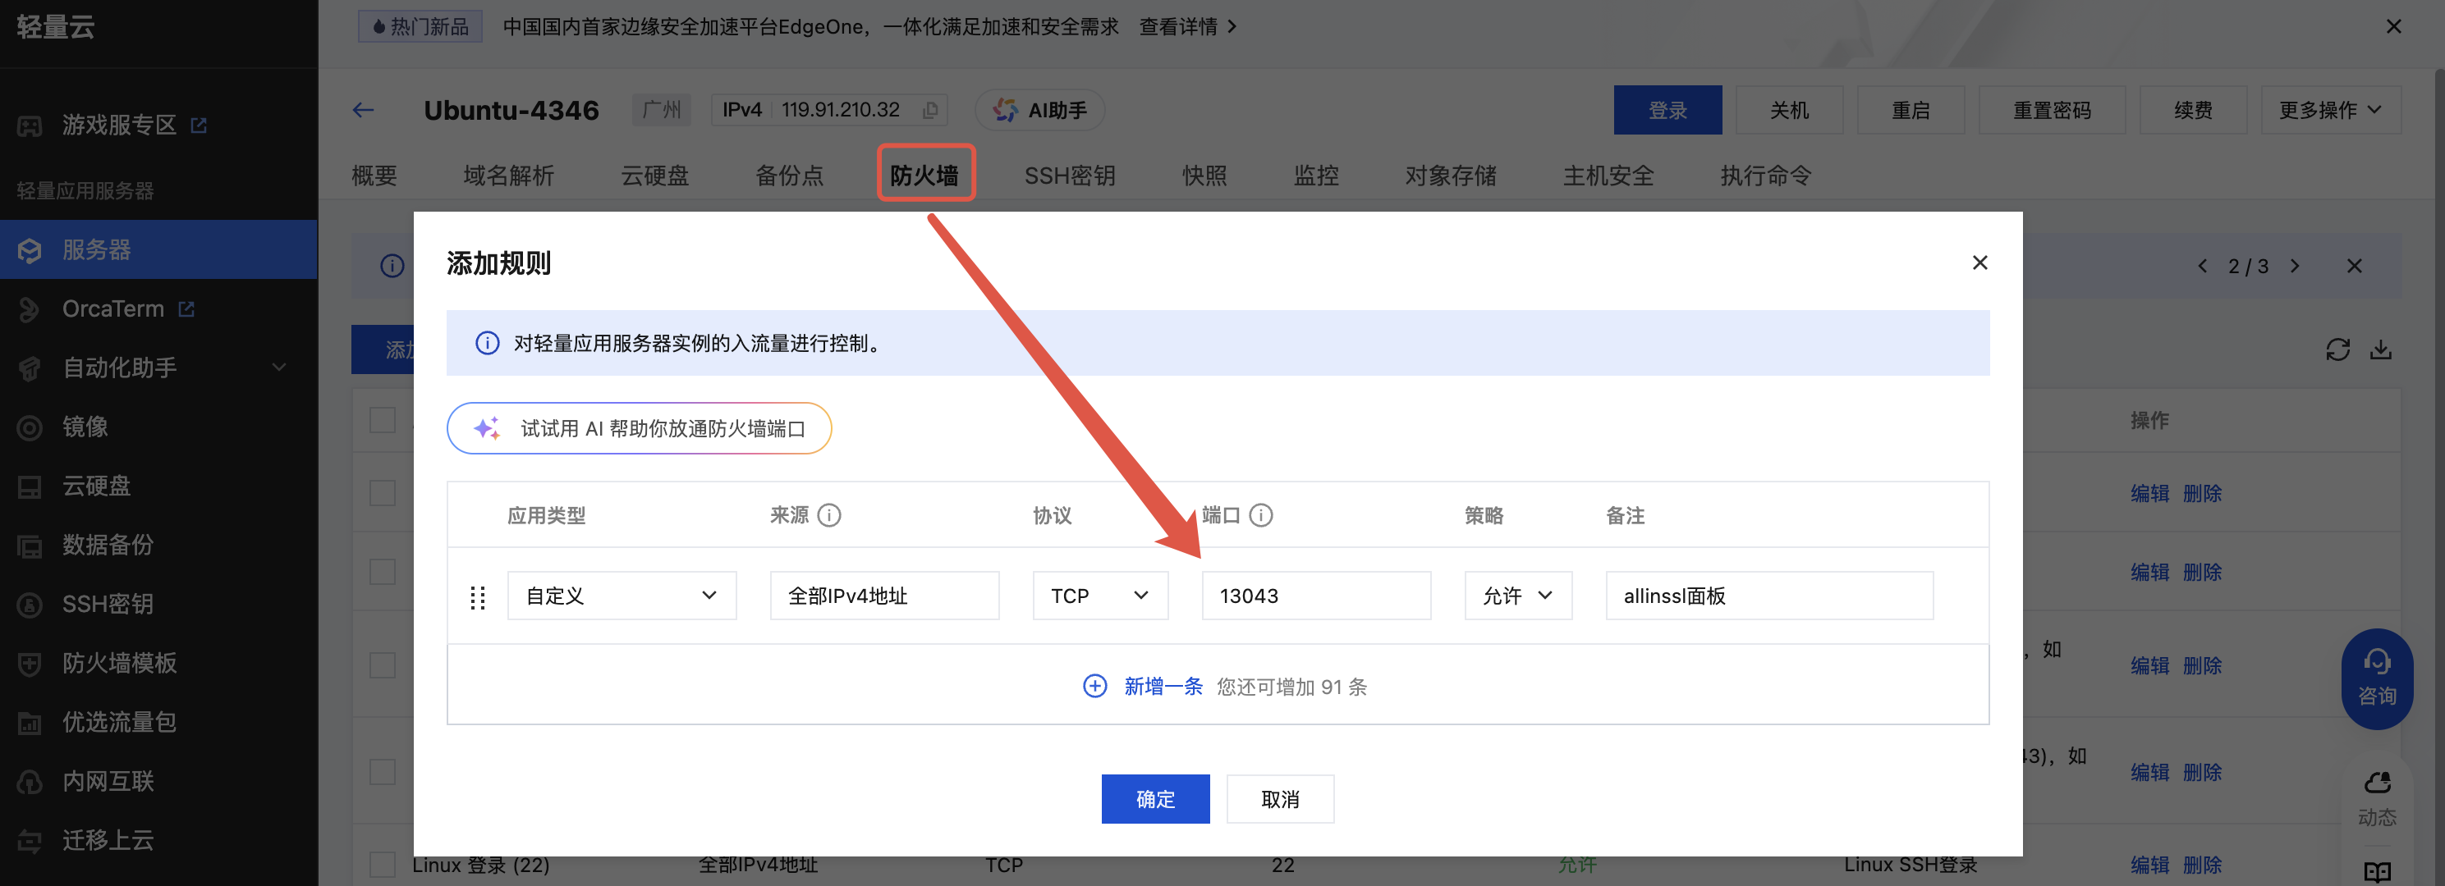This screenshot has height=886, width=2445.
Task: Click the 来源 info icon
Action: [x=828, y=515]
